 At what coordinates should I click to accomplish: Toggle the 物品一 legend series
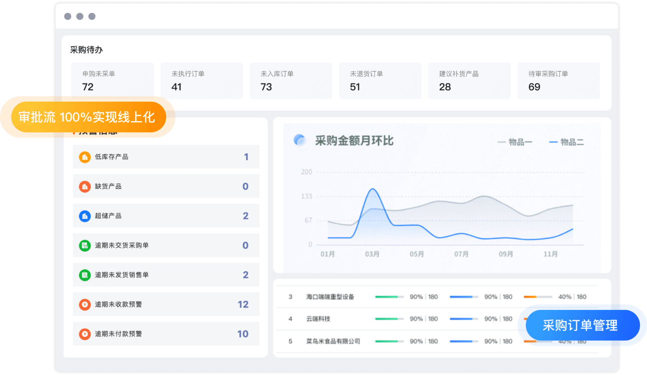point(515,142)
